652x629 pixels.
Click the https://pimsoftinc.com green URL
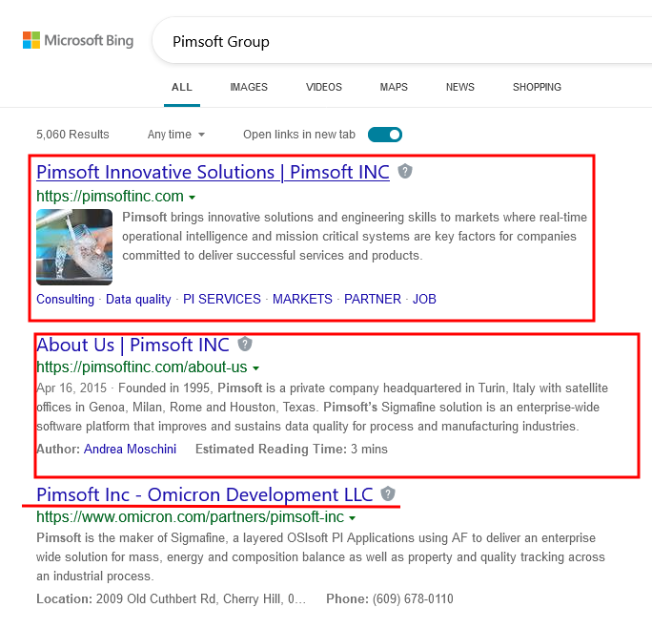point(110,196)
